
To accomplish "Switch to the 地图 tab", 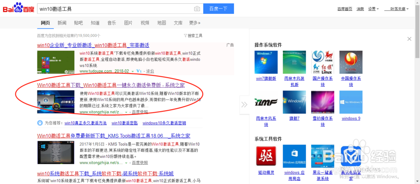I will (162, 23).
